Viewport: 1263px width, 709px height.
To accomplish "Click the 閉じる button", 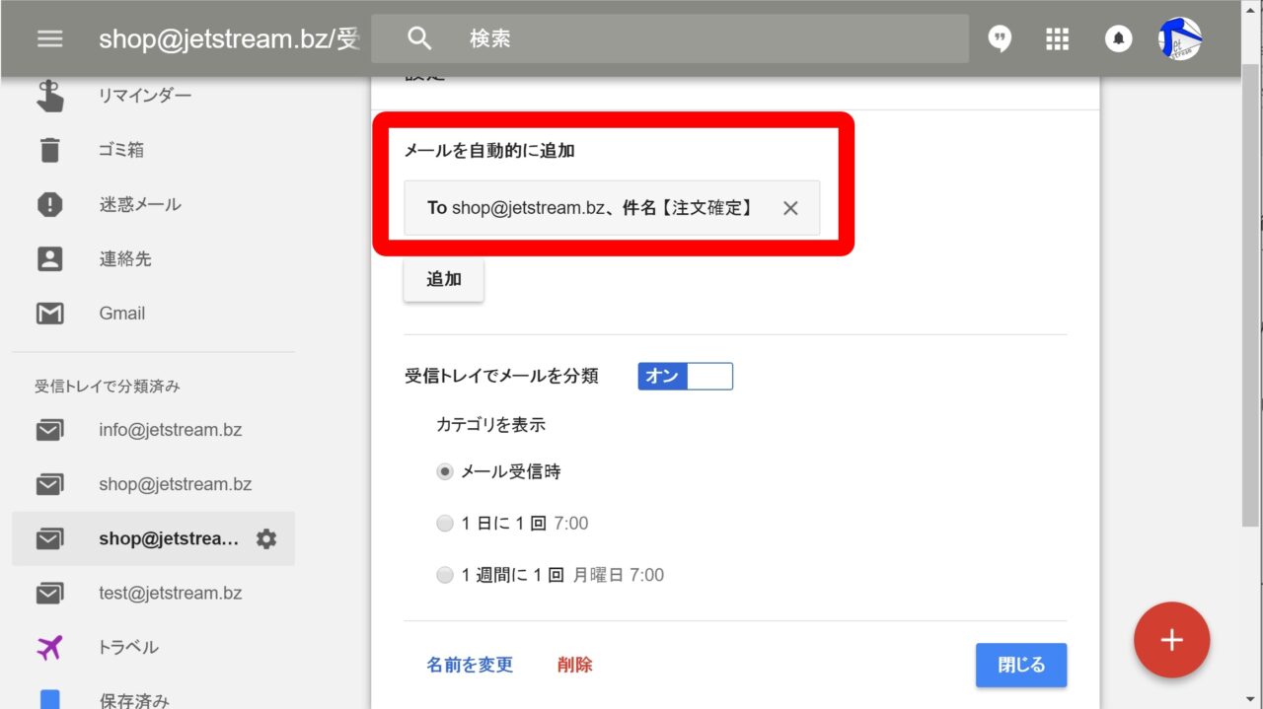I will click(x=1020, y=665).
